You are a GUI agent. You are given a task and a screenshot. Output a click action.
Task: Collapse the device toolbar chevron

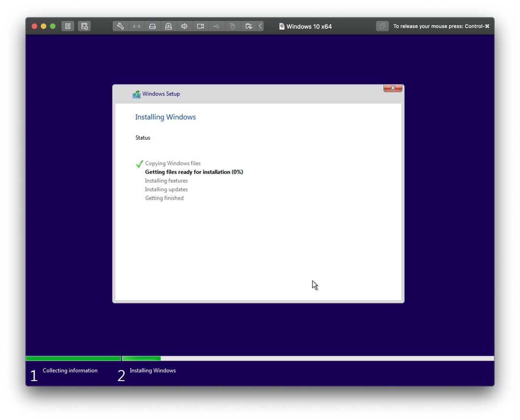[x=260, y=26]
